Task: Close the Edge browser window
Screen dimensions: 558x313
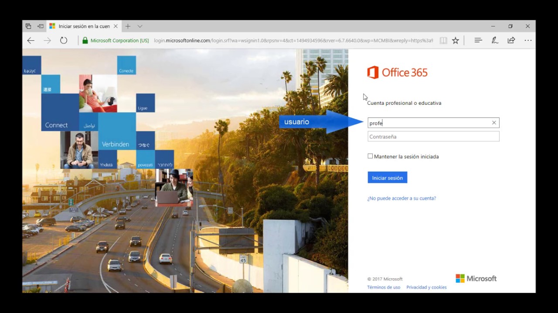Action: coord(527,26)
